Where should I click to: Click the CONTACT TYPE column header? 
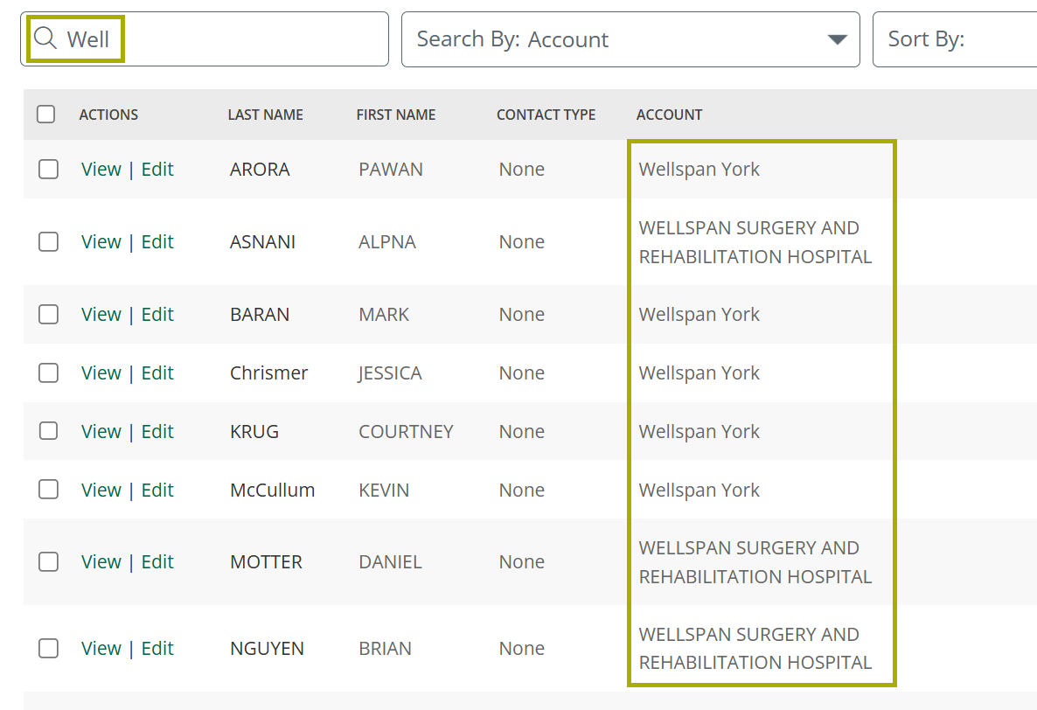[546, 115]
